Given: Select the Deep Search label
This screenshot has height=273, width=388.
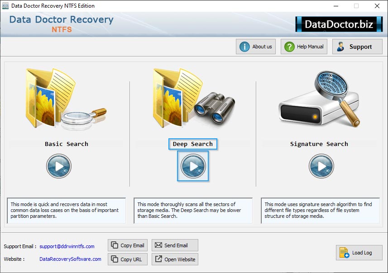Looking at the screenshot, I should coord(193,144).
